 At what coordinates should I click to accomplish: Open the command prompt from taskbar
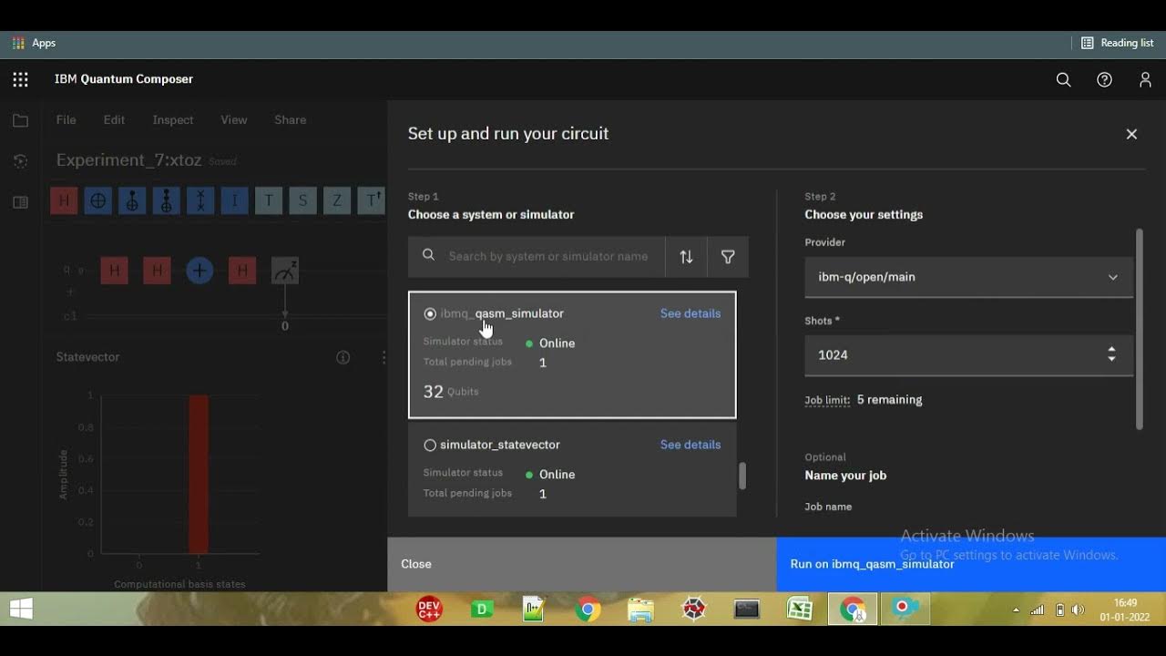tap(747, 609)
